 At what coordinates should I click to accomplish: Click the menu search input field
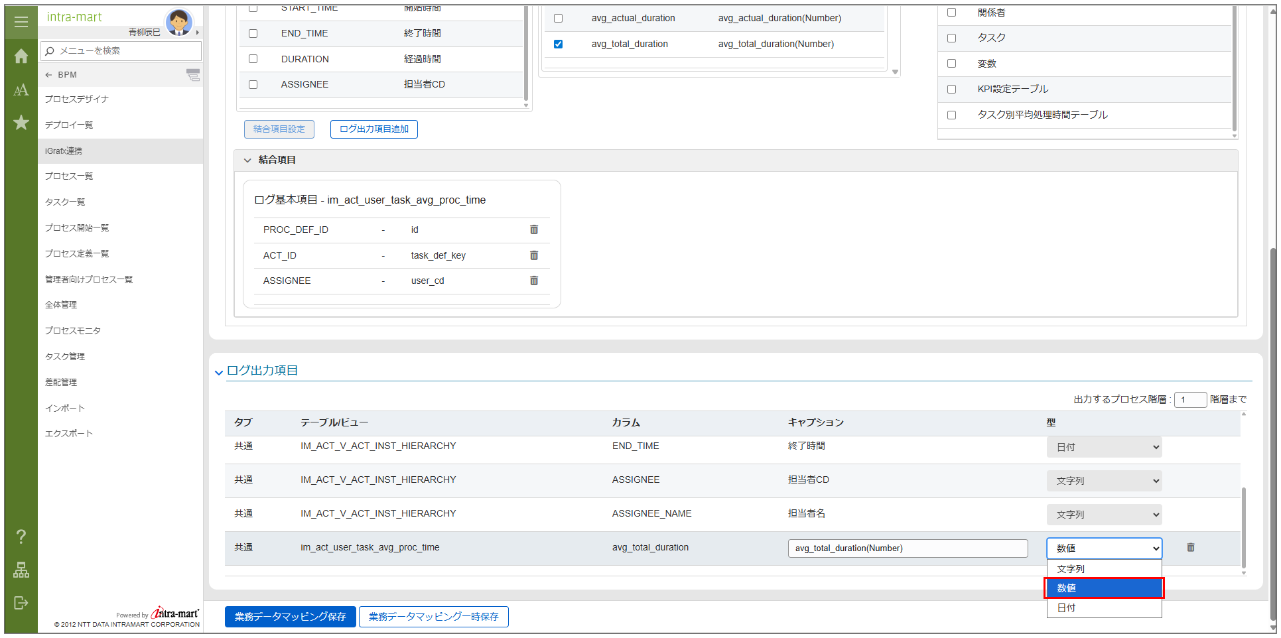(126, 51)
